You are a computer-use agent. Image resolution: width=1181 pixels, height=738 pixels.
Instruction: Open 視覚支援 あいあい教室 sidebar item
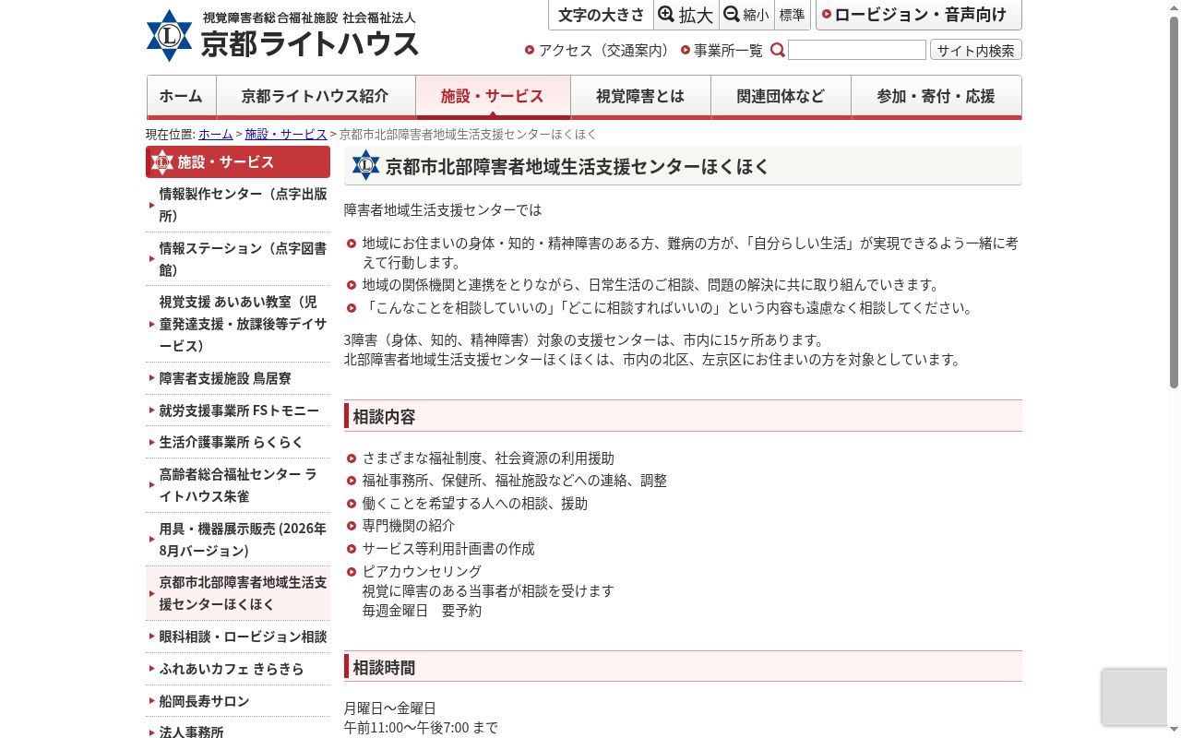[x=238, y=324]
